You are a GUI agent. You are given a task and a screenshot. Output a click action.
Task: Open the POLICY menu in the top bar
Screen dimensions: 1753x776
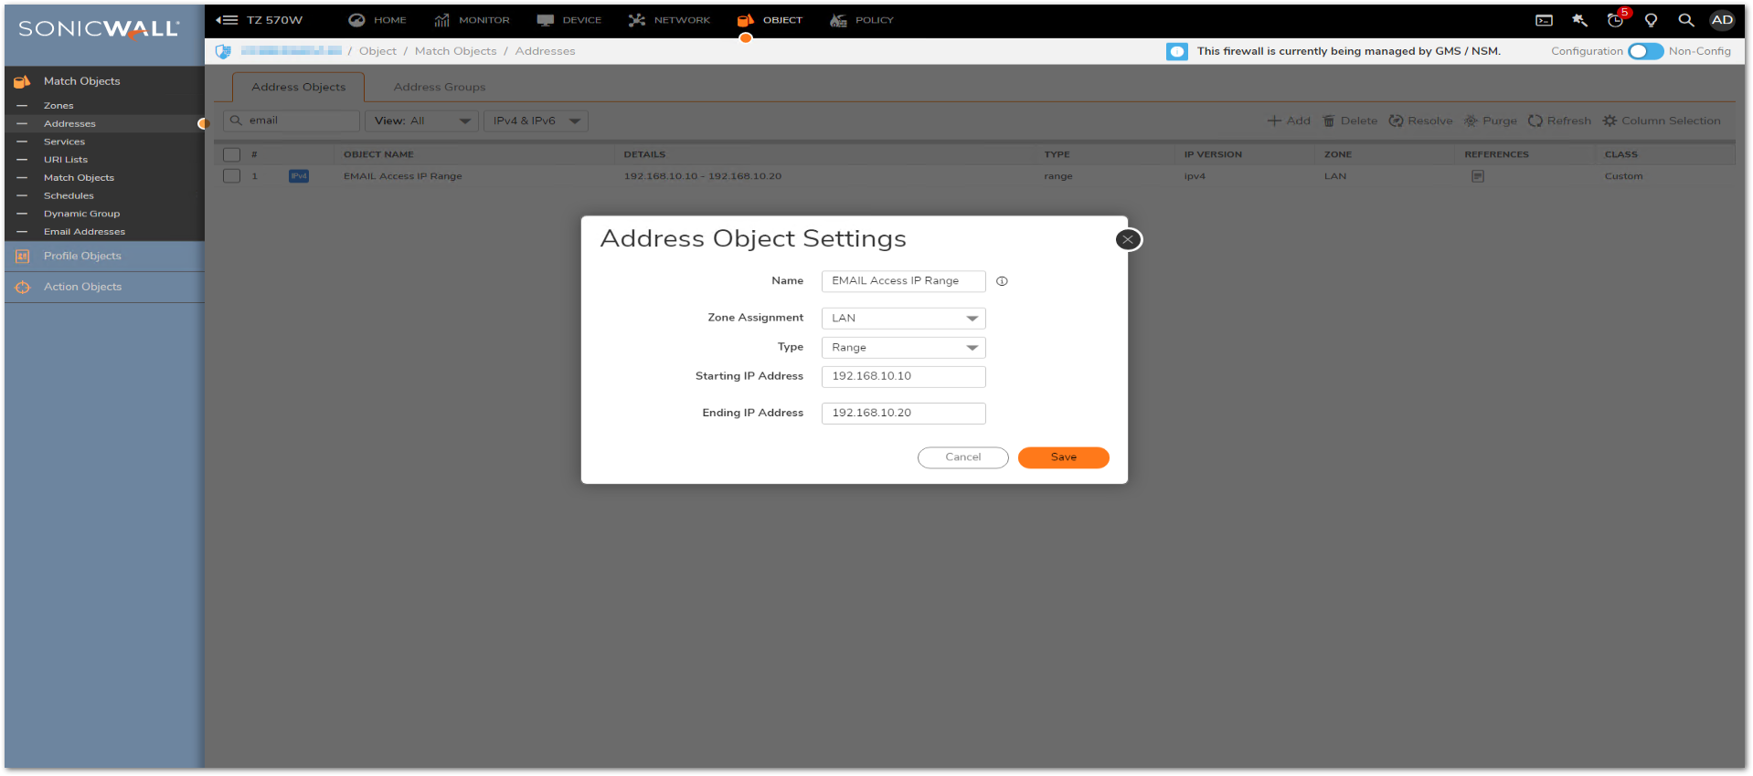(x=862, y=20)
